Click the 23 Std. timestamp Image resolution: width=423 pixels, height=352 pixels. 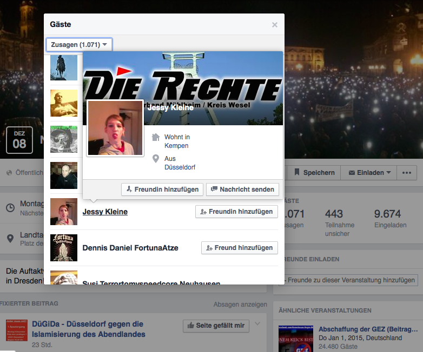[x=42, y=345]
